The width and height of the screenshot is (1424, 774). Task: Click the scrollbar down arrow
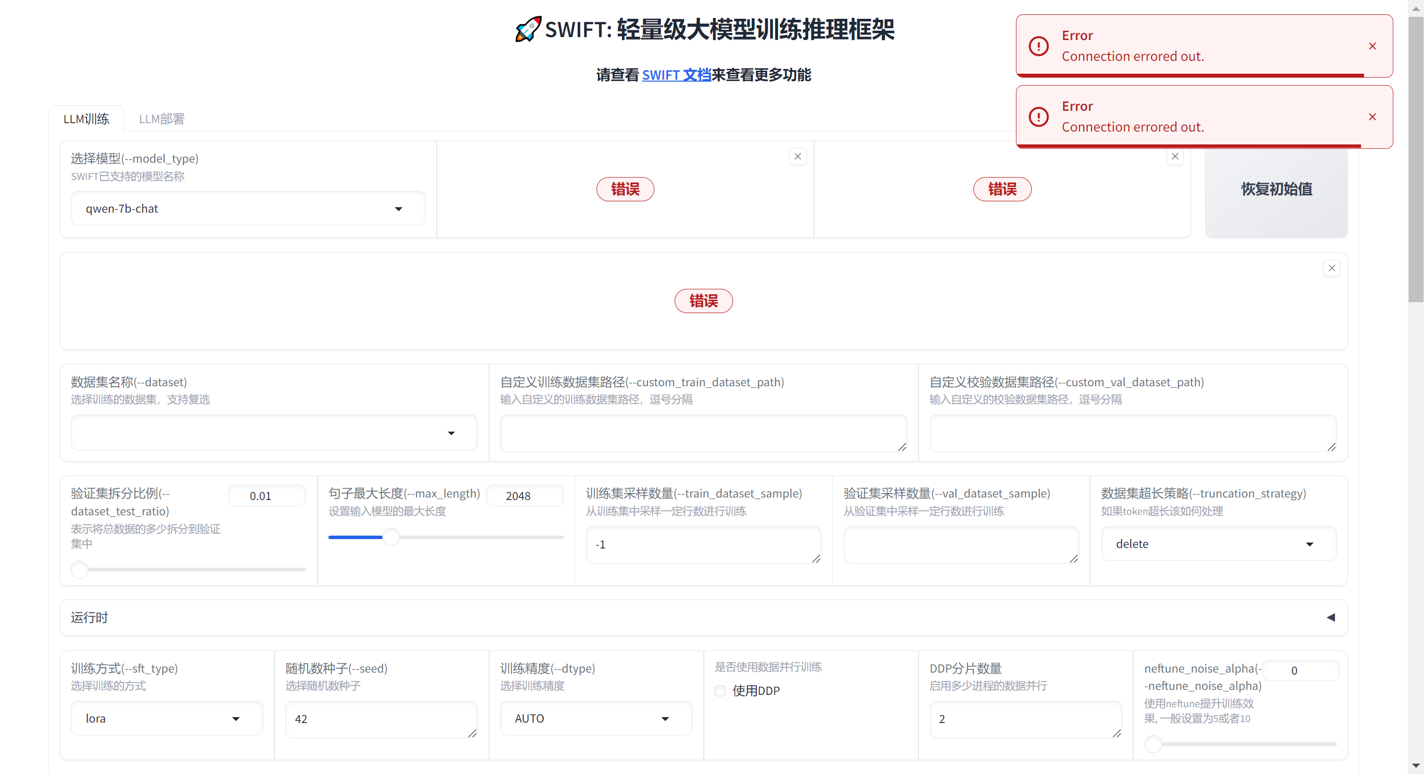coord(1416,766)
